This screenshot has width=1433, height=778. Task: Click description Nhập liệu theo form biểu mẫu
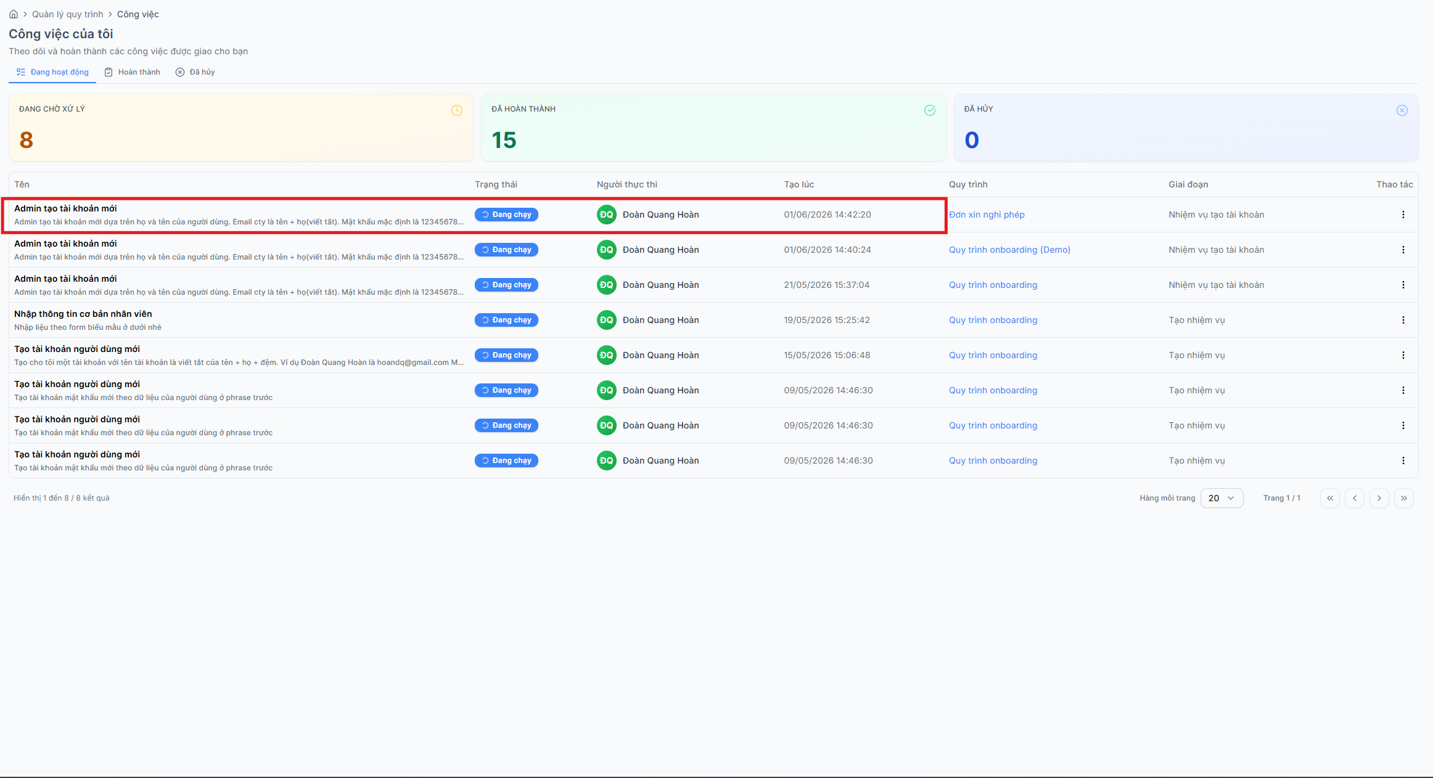[88, 327]
